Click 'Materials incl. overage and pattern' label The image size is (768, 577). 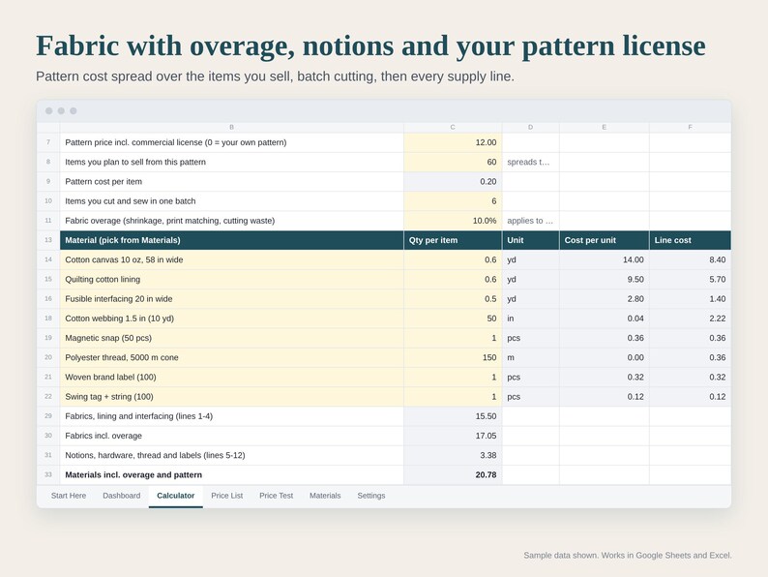[133, 475]
